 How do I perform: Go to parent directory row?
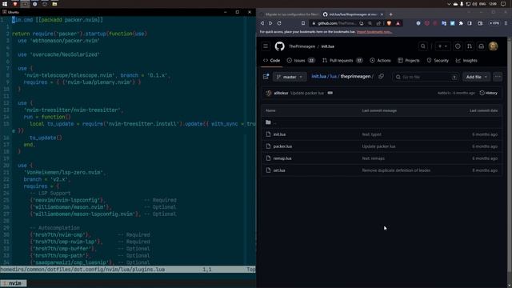[x=382, y=122]
